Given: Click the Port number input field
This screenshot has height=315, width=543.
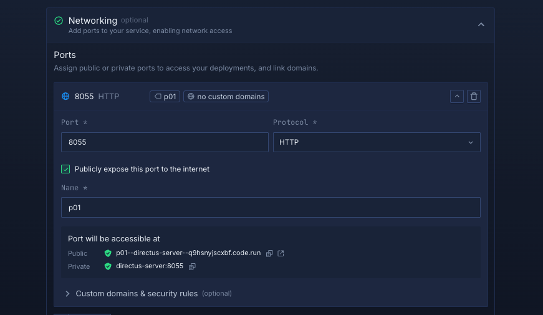Looking at the screenshot, I should [x=165, y=142].
